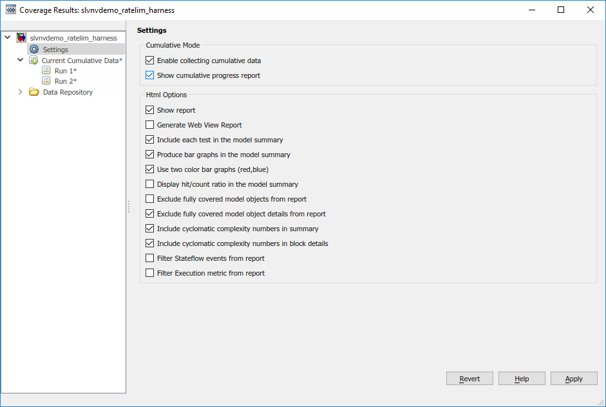Disable Enable collecting cumulative data checkbox
Viewport: 606px width, 407px height.
pos(150,61)
